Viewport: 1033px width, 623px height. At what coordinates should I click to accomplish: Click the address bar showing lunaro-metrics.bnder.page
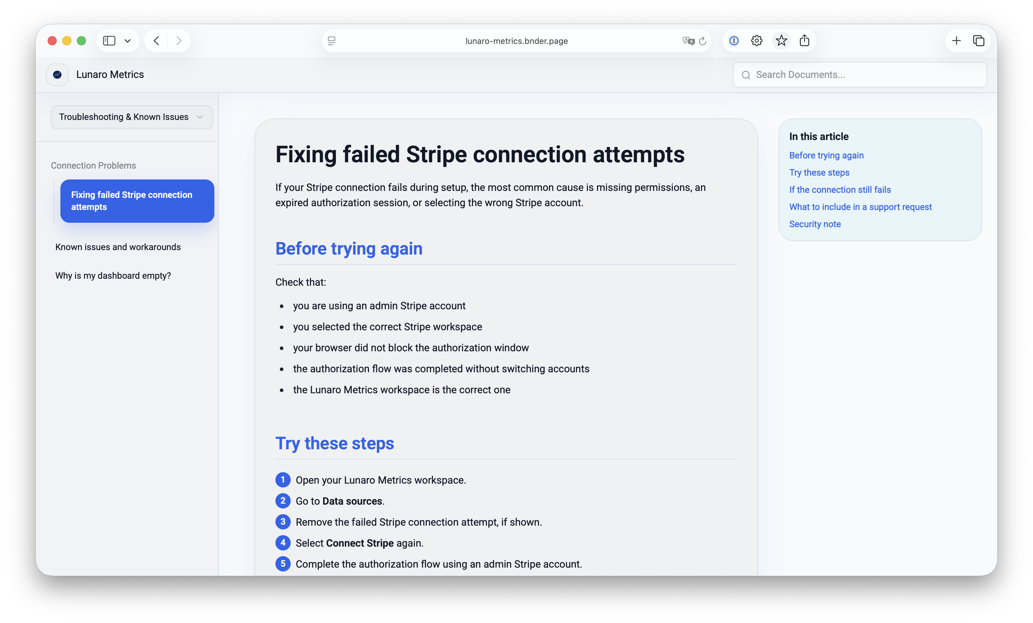point(516,41)
